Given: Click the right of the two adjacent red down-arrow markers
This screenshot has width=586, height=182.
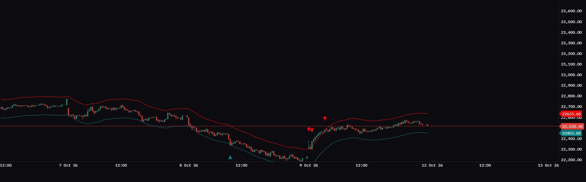Looking at the screenshot, I should coord(312,130).
